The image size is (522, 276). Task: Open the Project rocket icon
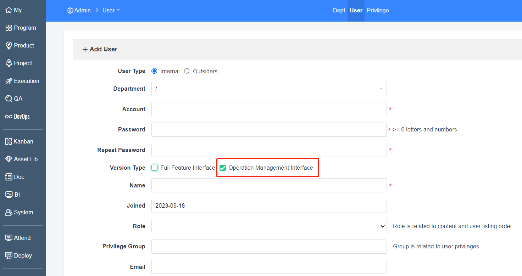pyautogui.click(x=9, y=63)
